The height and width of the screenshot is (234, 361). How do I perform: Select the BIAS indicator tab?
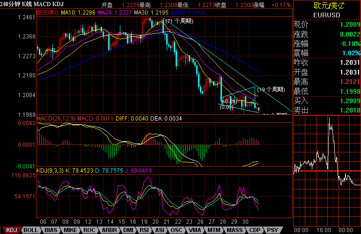click(x=51, y=230)
